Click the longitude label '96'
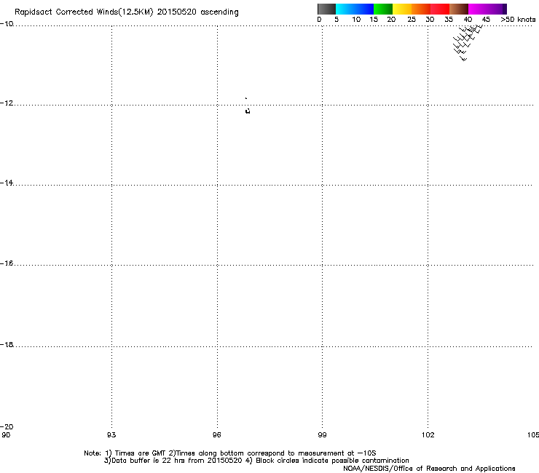This screenshot has height=473, width=539. (x=216, y=435)
